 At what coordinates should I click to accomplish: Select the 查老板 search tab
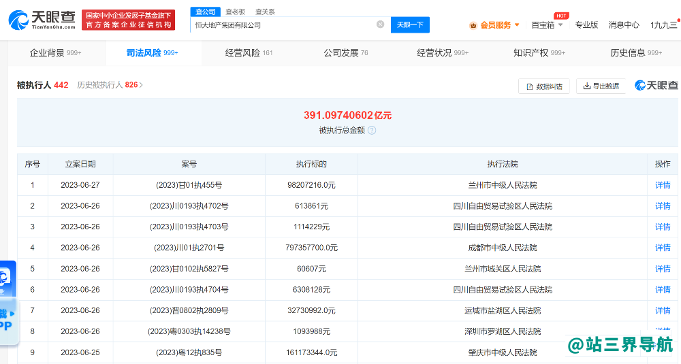pyautogui.click(x=236, y=12)
